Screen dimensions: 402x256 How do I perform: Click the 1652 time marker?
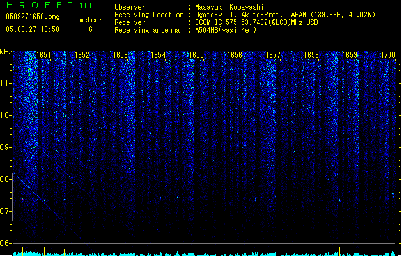coord(82,55)
